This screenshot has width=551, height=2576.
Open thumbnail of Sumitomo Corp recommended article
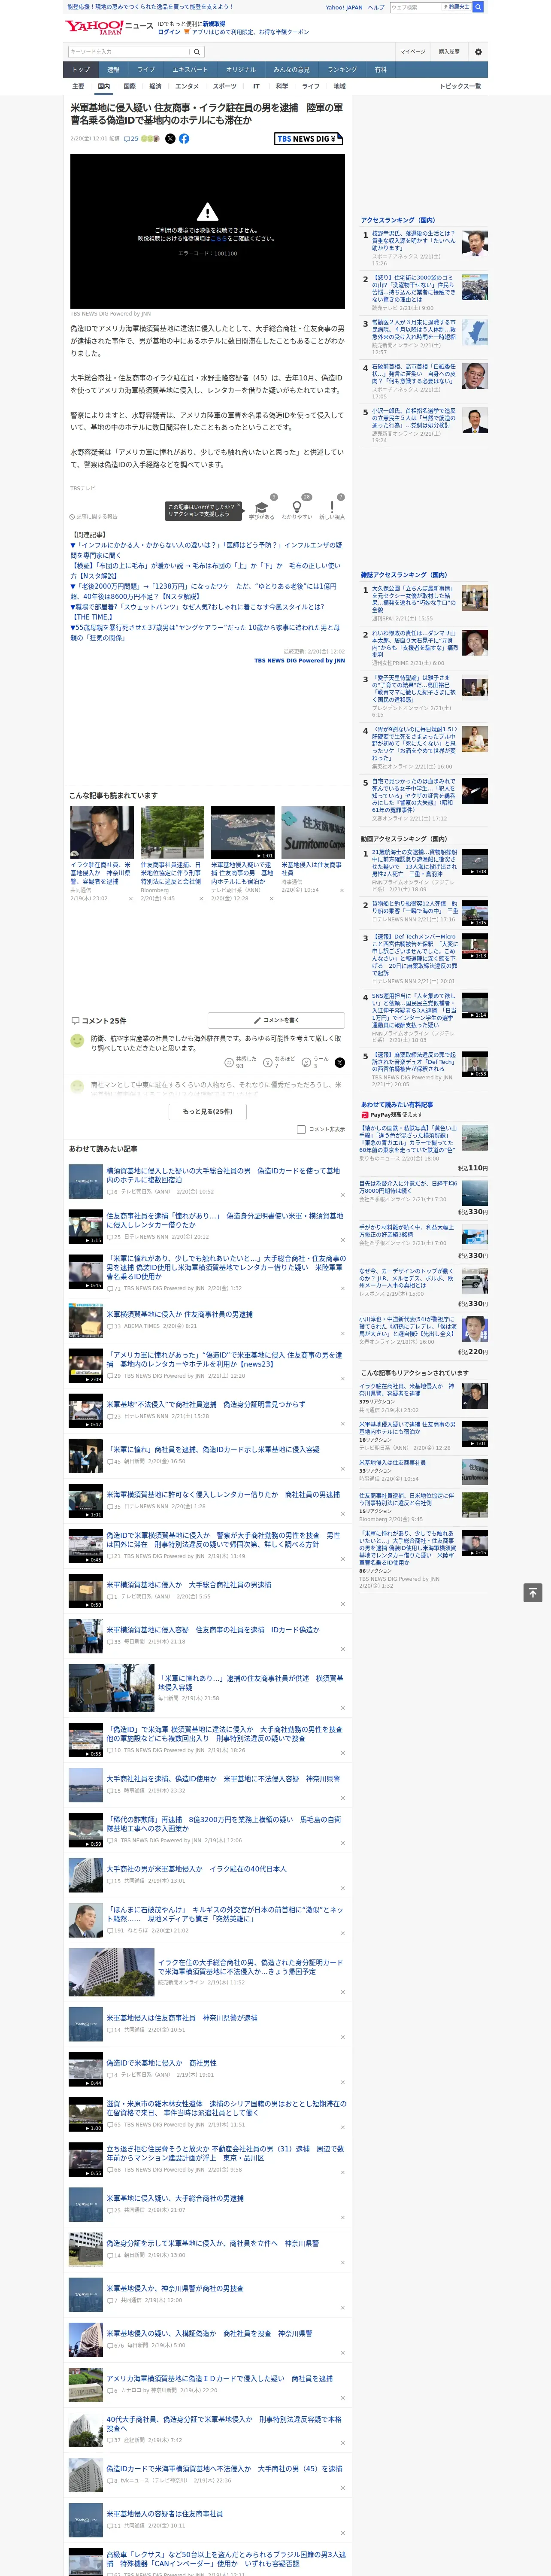point(313,833)
